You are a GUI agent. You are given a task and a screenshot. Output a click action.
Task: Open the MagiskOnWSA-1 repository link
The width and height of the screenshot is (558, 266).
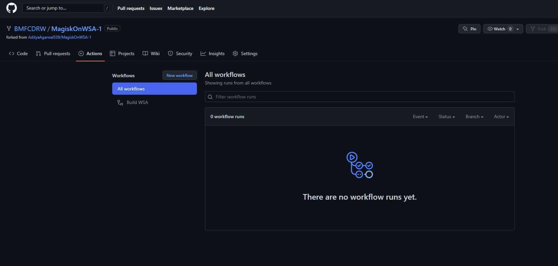(76, 29)
